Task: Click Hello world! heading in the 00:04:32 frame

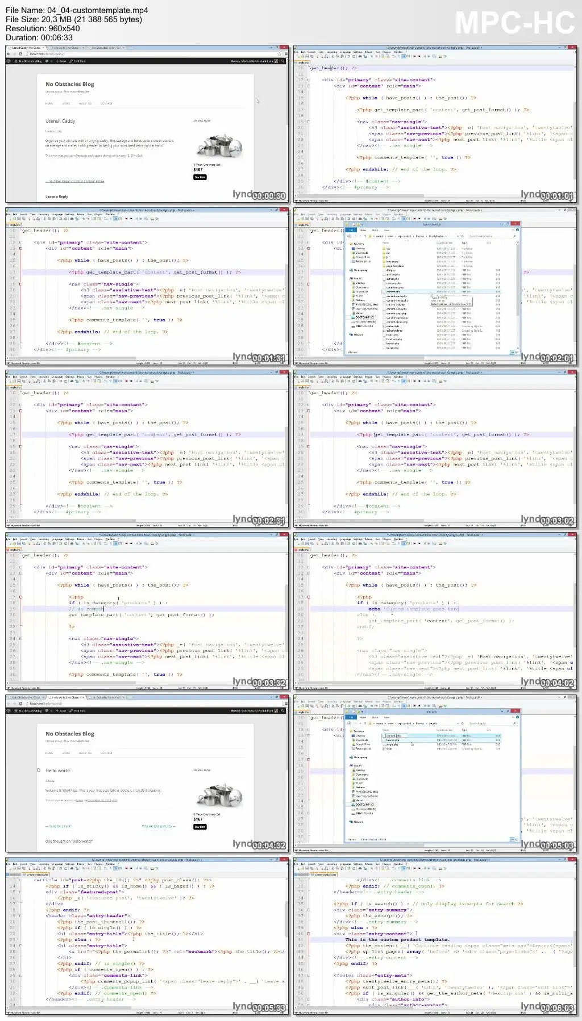Action: tap(58, 771)
